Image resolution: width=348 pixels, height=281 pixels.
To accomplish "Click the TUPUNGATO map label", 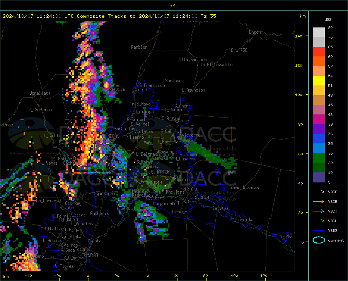I will point(69,220).
